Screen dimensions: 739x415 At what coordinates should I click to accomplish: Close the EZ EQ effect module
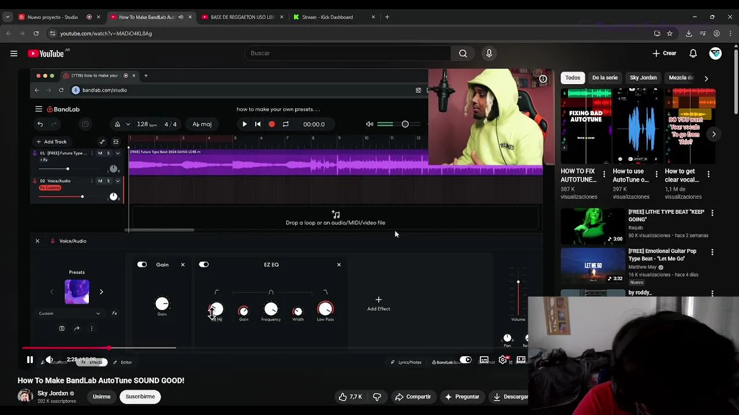pyautogui.click(x=339, y=265)
